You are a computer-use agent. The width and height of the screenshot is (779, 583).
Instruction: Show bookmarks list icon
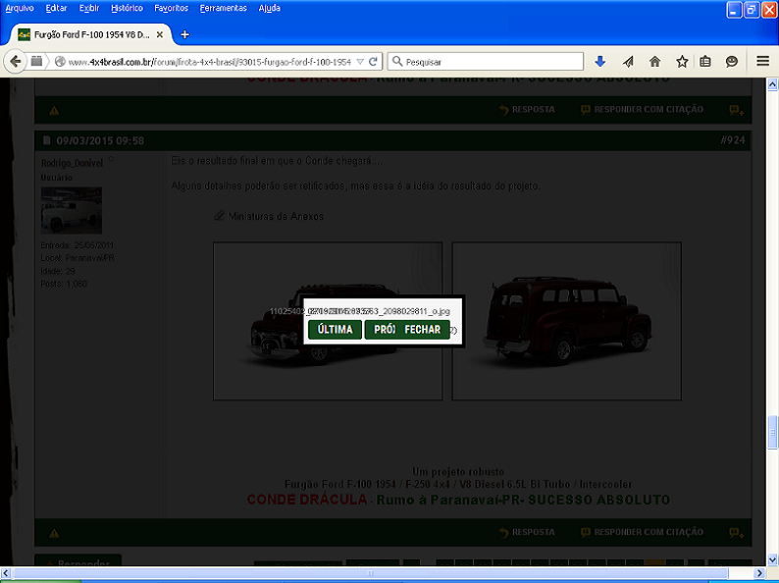tap(705, 62)
